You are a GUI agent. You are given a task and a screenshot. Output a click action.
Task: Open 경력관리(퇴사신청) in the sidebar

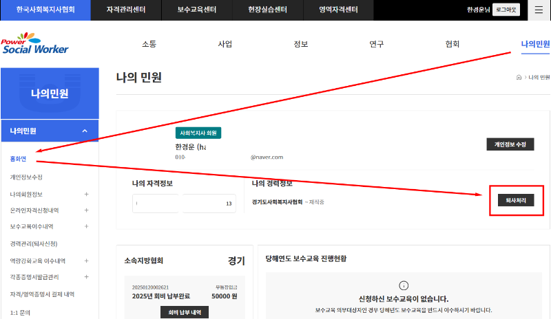(x=33, y=243)
